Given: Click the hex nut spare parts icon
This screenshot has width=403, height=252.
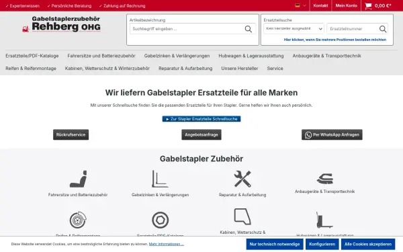Looking at the screenshot, I should coord(160,220).
